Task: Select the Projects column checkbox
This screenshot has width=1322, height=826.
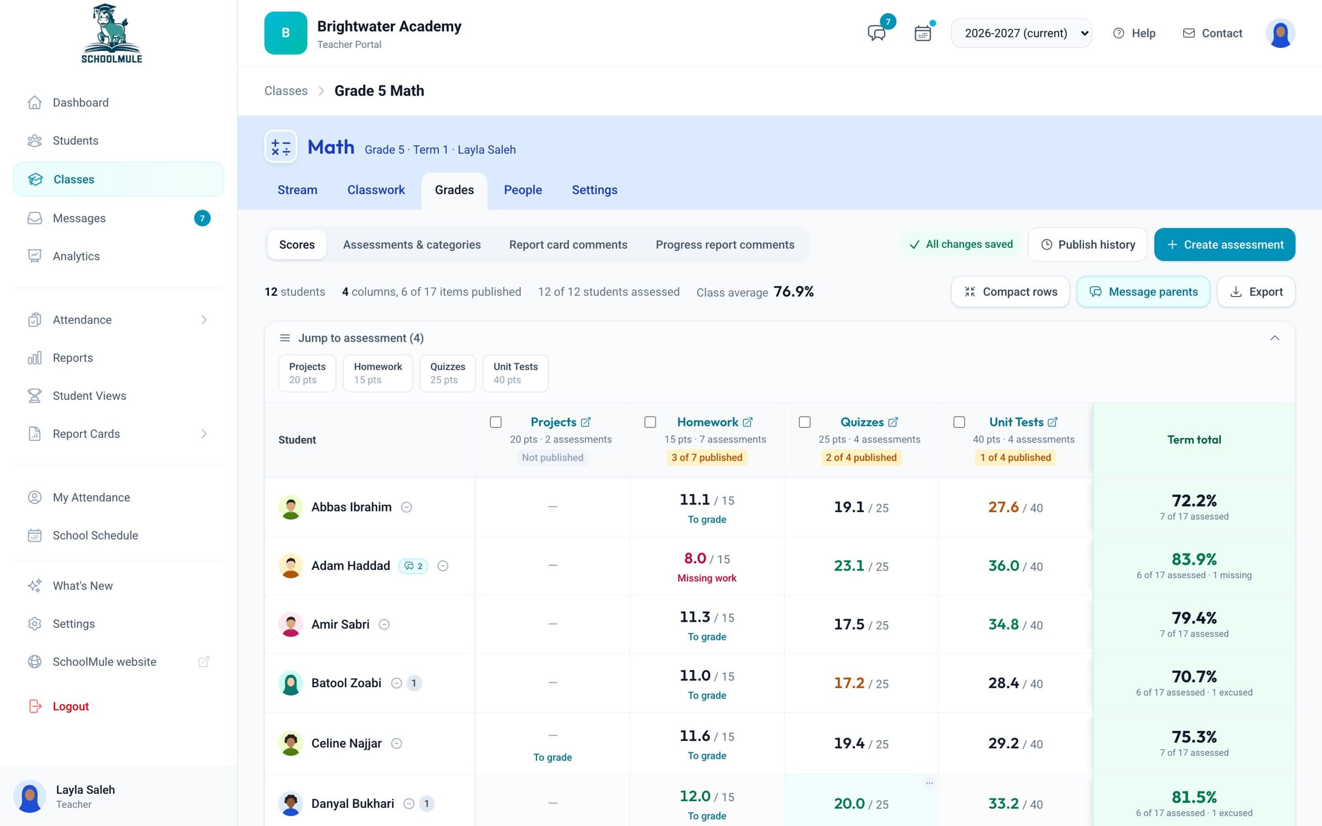Action: tap(496, 422)
